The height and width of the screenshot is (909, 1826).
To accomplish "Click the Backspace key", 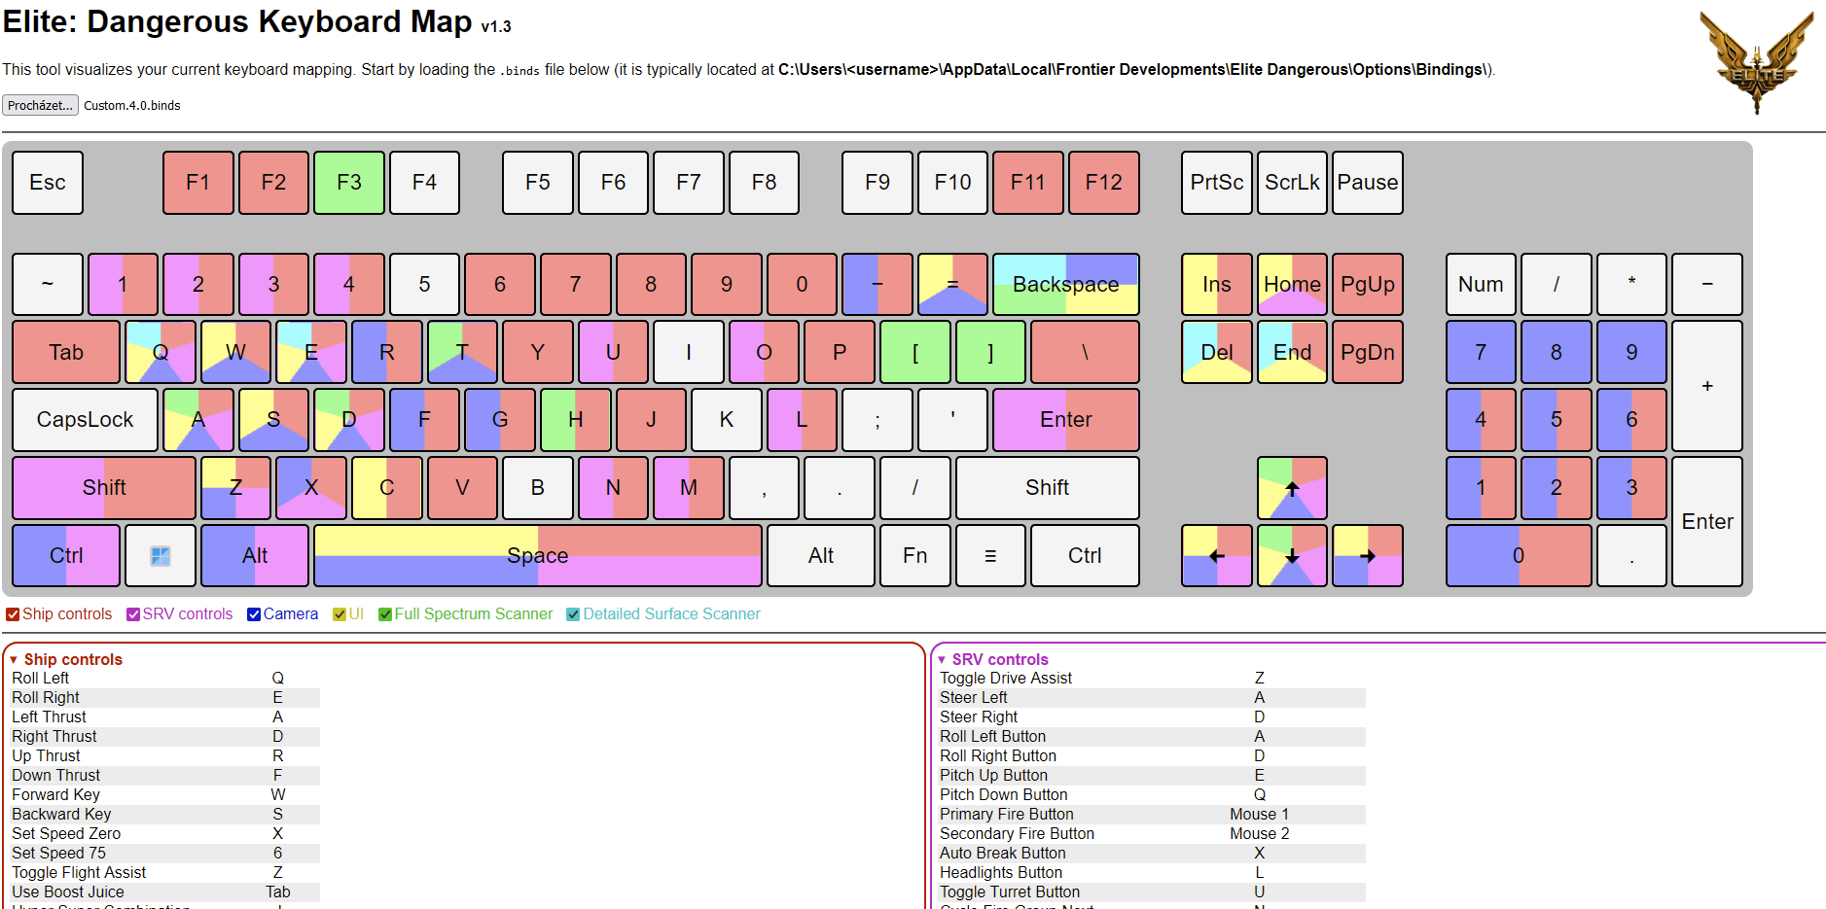I will 1066,284.
